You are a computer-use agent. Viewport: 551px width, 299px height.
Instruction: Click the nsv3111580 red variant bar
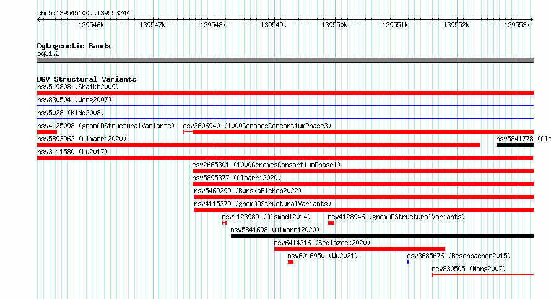pyautogui.click(x=285, y=158)
